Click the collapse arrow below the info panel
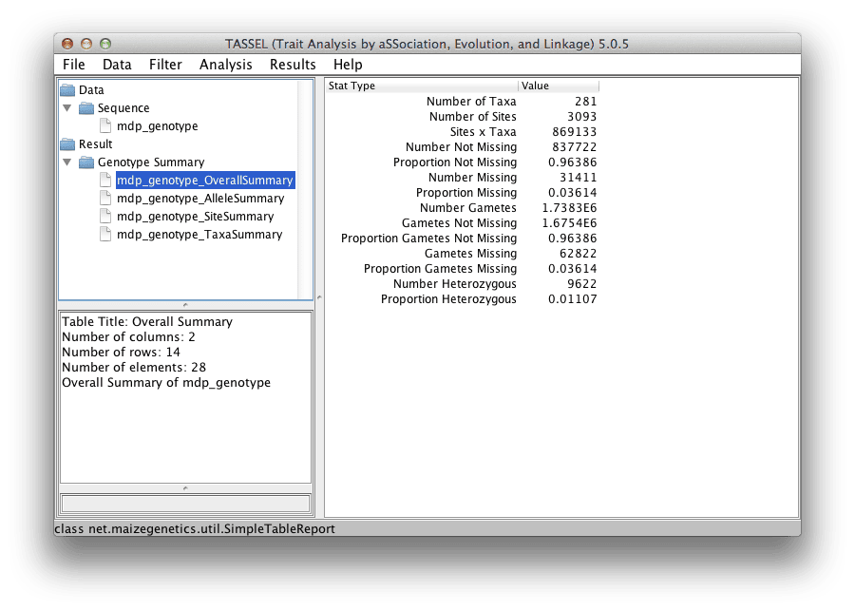 click(185, 488)
